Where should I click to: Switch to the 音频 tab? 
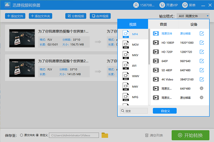point(163,24)
